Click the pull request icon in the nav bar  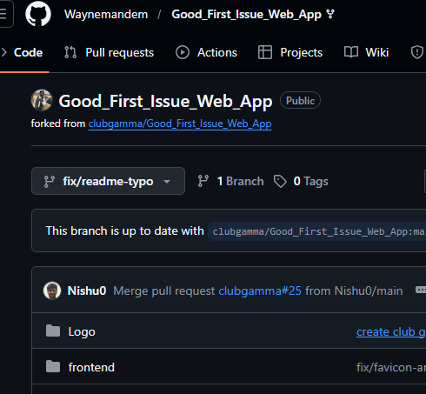tap(70, 52)
